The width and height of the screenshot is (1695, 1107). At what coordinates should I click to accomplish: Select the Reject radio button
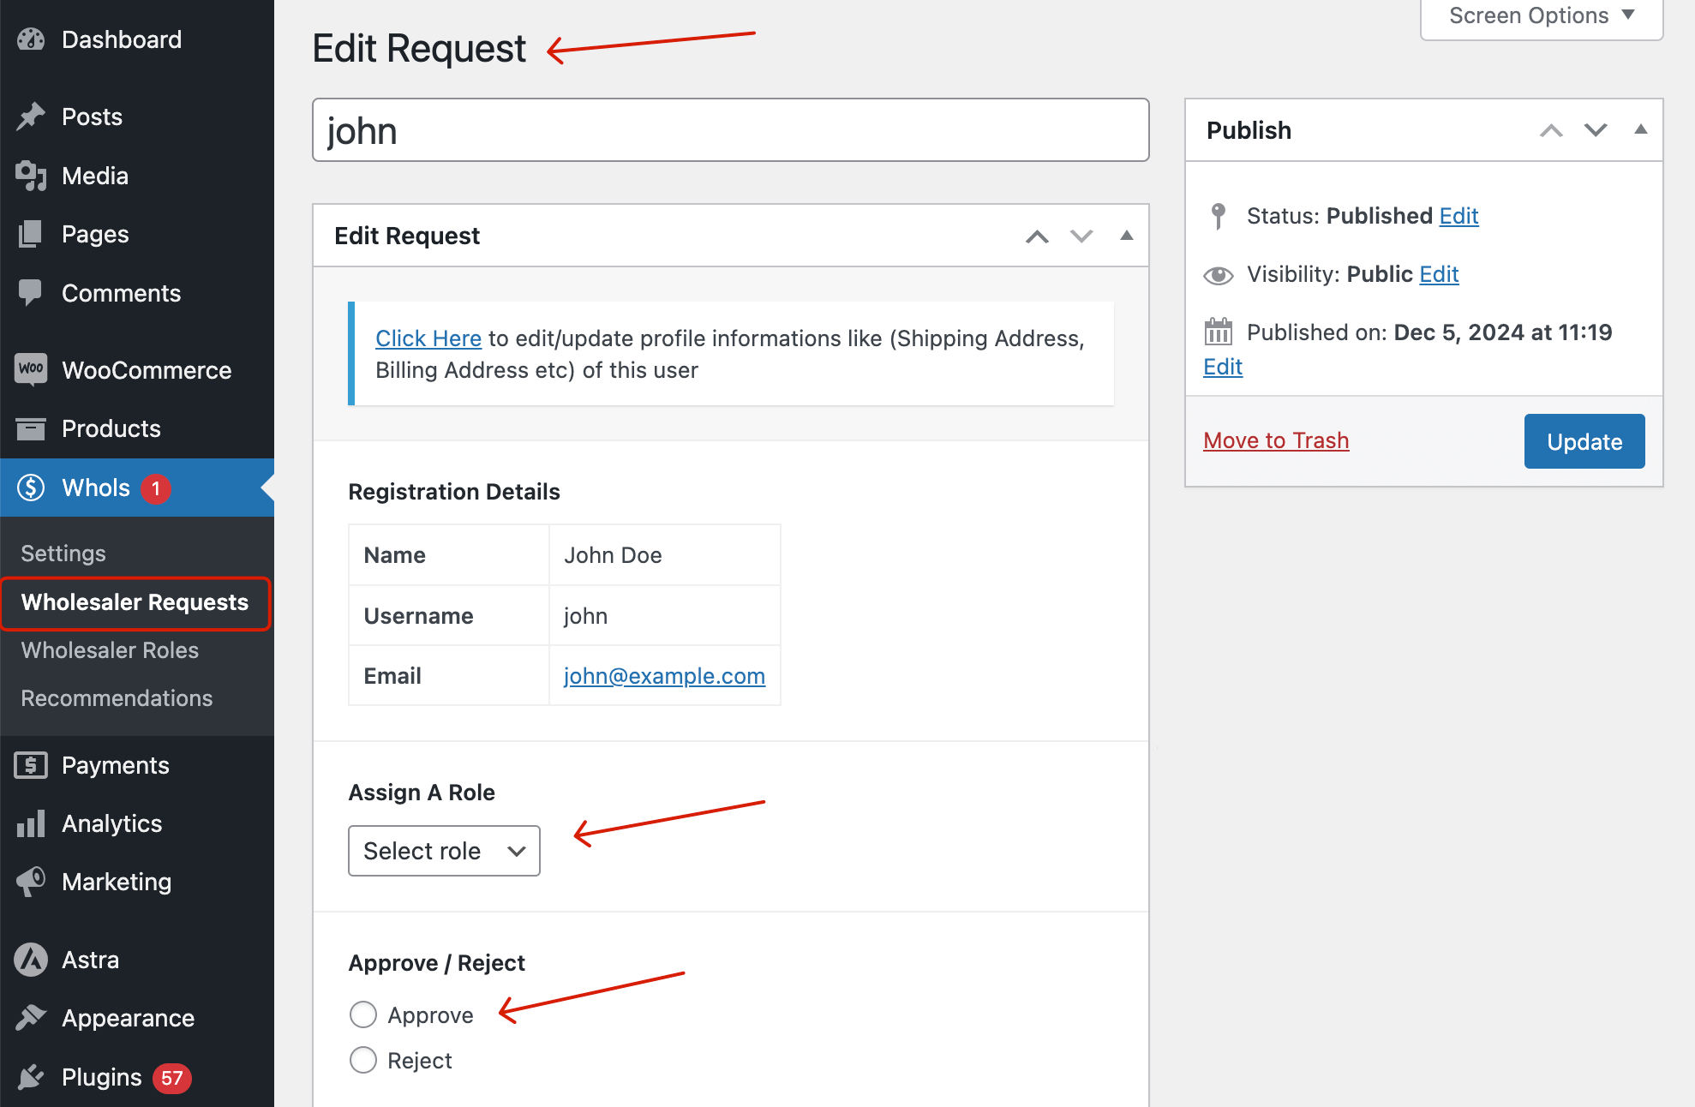(363, 1060)
